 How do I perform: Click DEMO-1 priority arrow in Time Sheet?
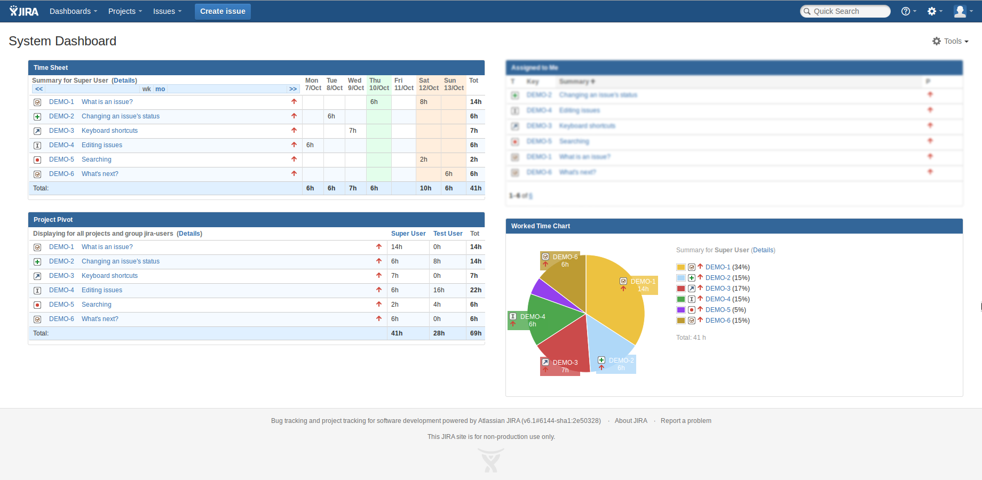(294, 101)
